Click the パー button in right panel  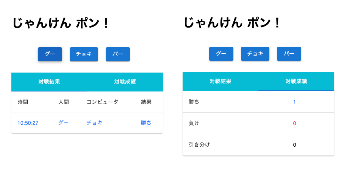[289, 54]
